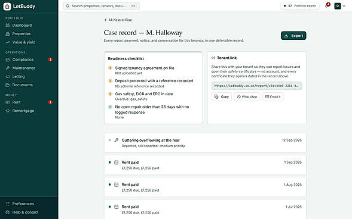Go back to 14 Kestrel Rise
Screen dimensions: 352x219
point(118,20)
